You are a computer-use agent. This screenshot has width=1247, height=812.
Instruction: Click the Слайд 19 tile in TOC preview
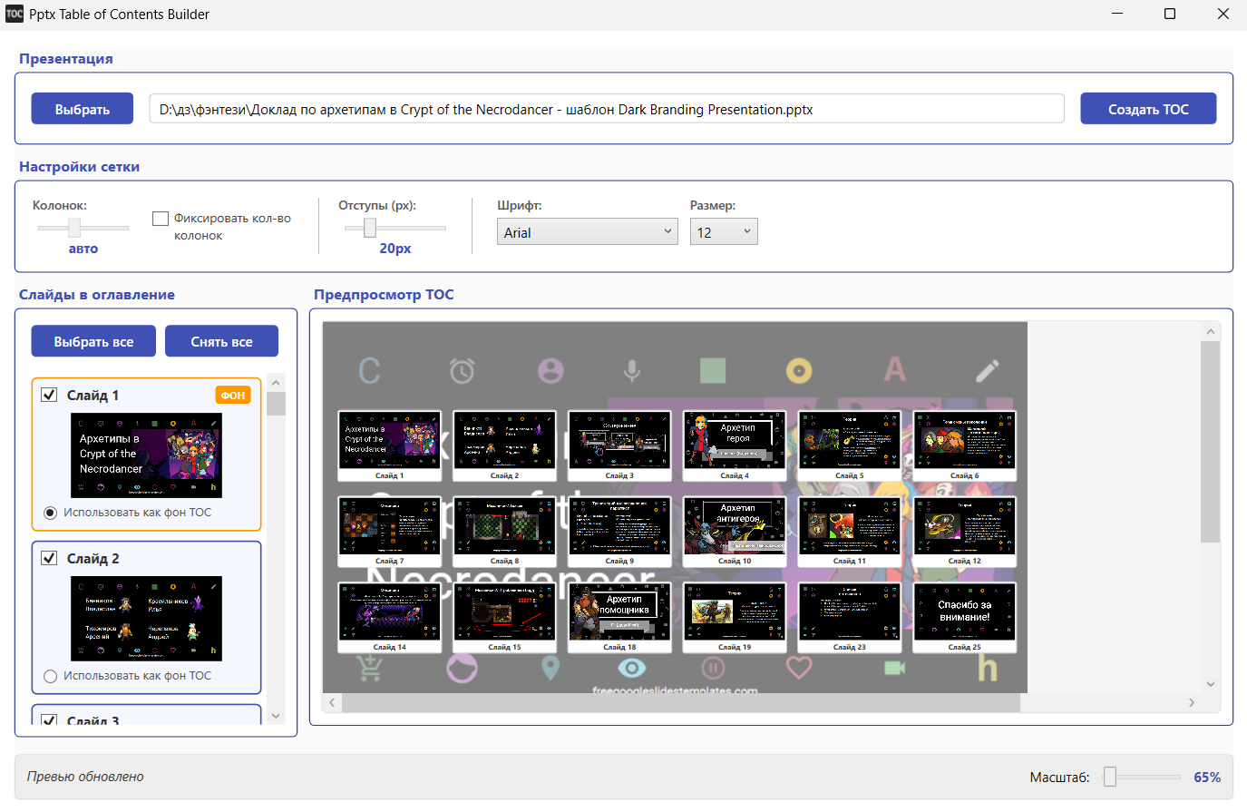pos(735,617)
